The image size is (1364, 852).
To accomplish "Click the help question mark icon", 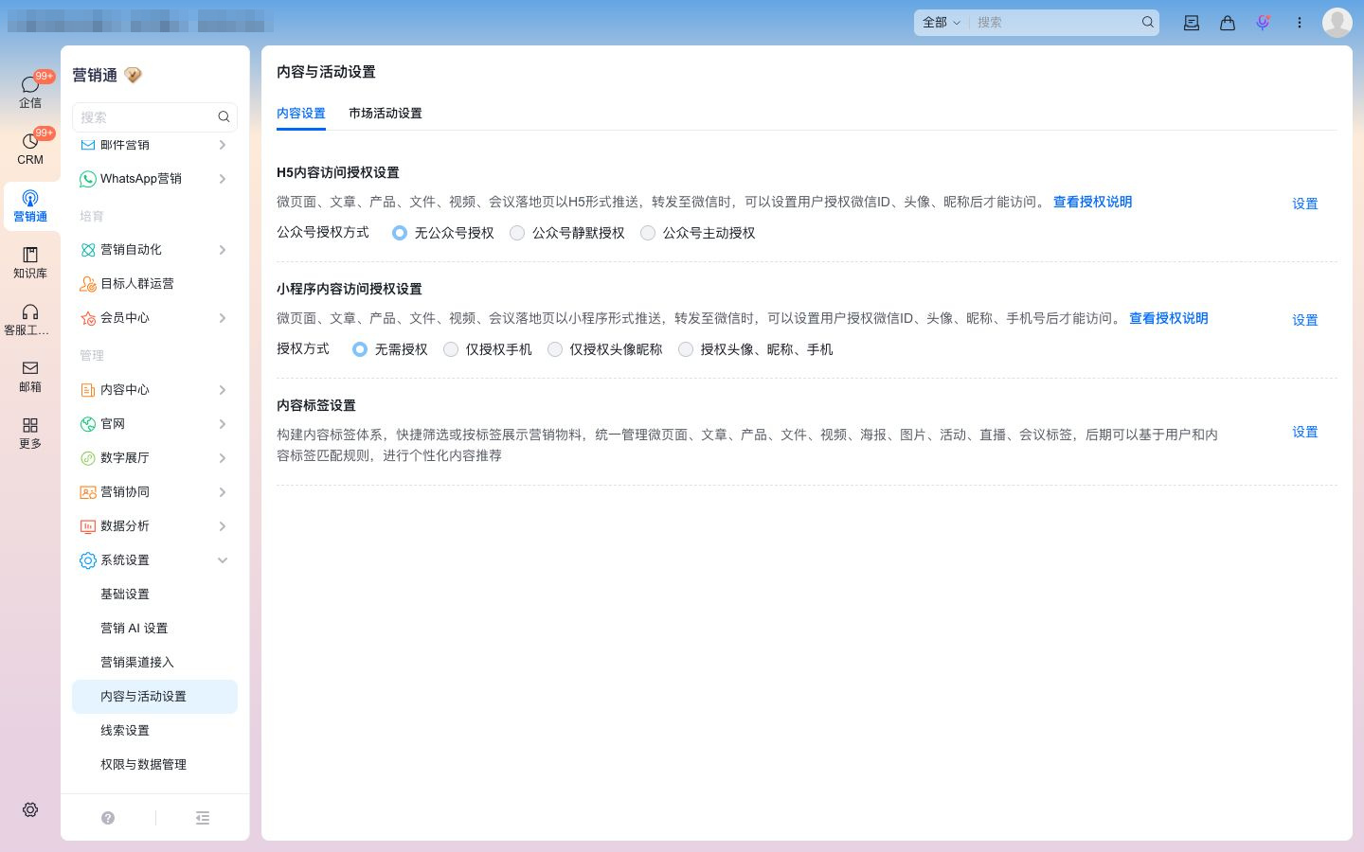I will click(x=108, y=818).
